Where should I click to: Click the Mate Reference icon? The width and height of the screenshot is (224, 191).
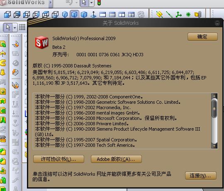198,14
